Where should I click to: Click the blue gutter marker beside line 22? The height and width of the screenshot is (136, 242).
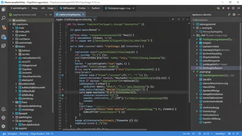pyautogui.click(x=63, y=75)
